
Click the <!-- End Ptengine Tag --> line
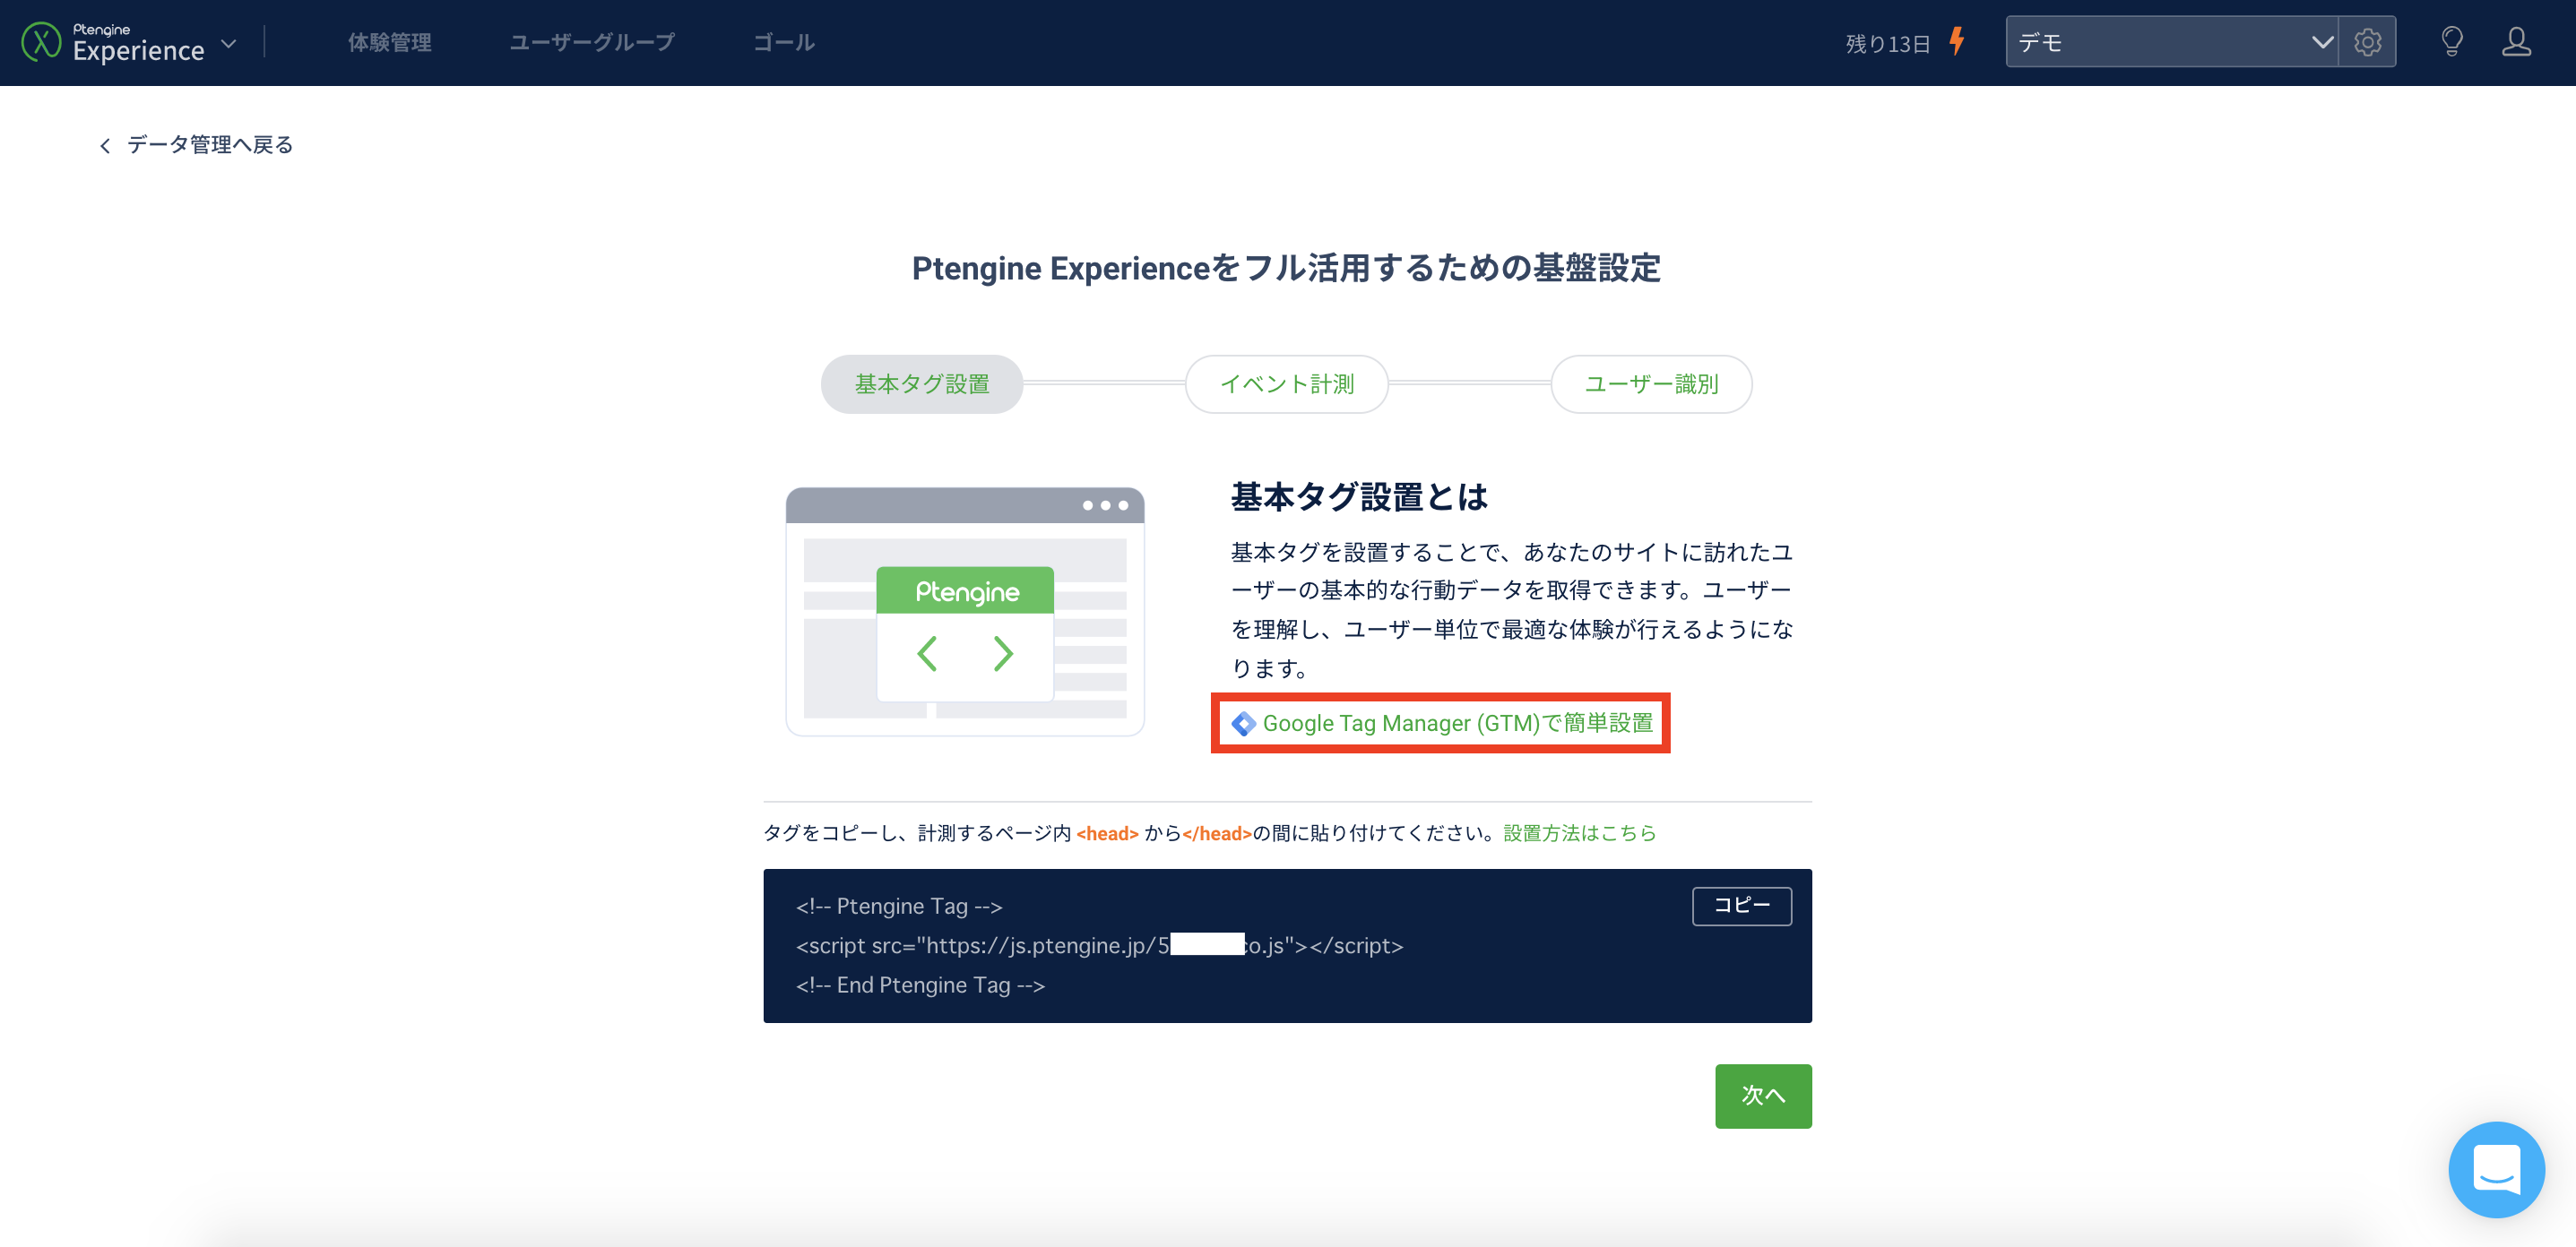tap(920, 985)
